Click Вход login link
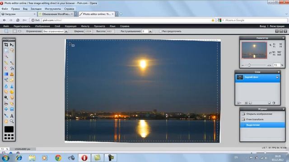Image resolution: width=289 pixels, height=162 pixels. click(263, 26)
